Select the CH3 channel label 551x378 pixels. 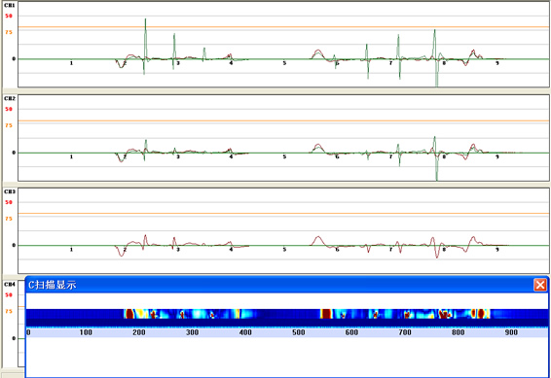click(x=10, y=191)
